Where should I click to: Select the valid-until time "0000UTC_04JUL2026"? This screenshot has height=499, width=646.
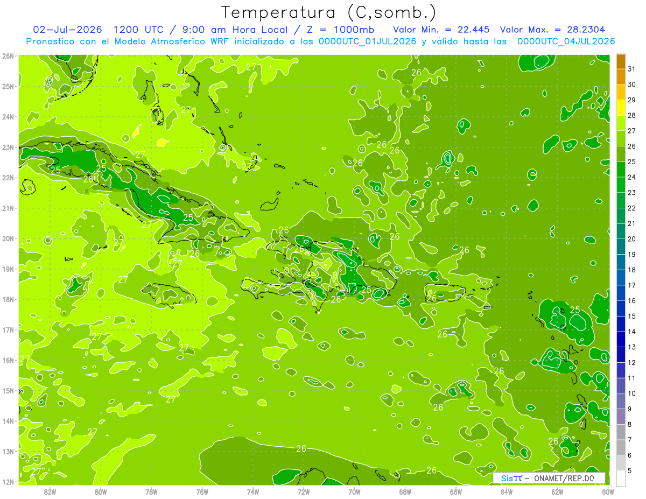(566, 41)
